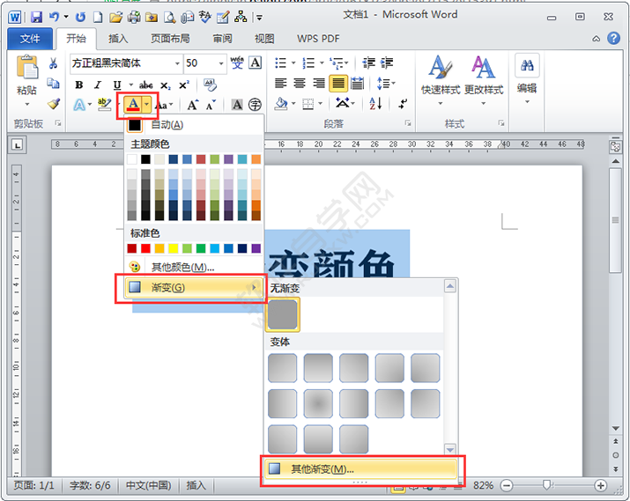Open the Change Case Aa dropdown
Viewport: 630px width, 501px height.
165,105
